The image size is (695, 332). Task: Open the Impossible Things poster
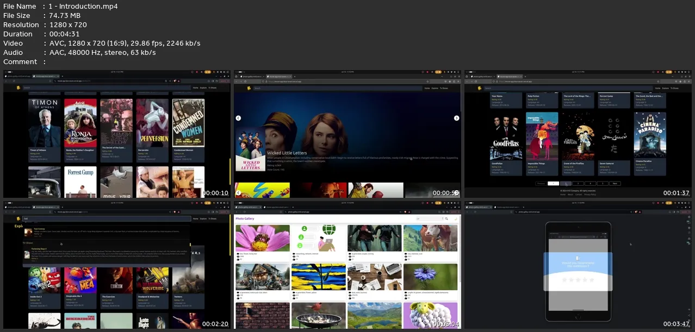tap(542, 136)
